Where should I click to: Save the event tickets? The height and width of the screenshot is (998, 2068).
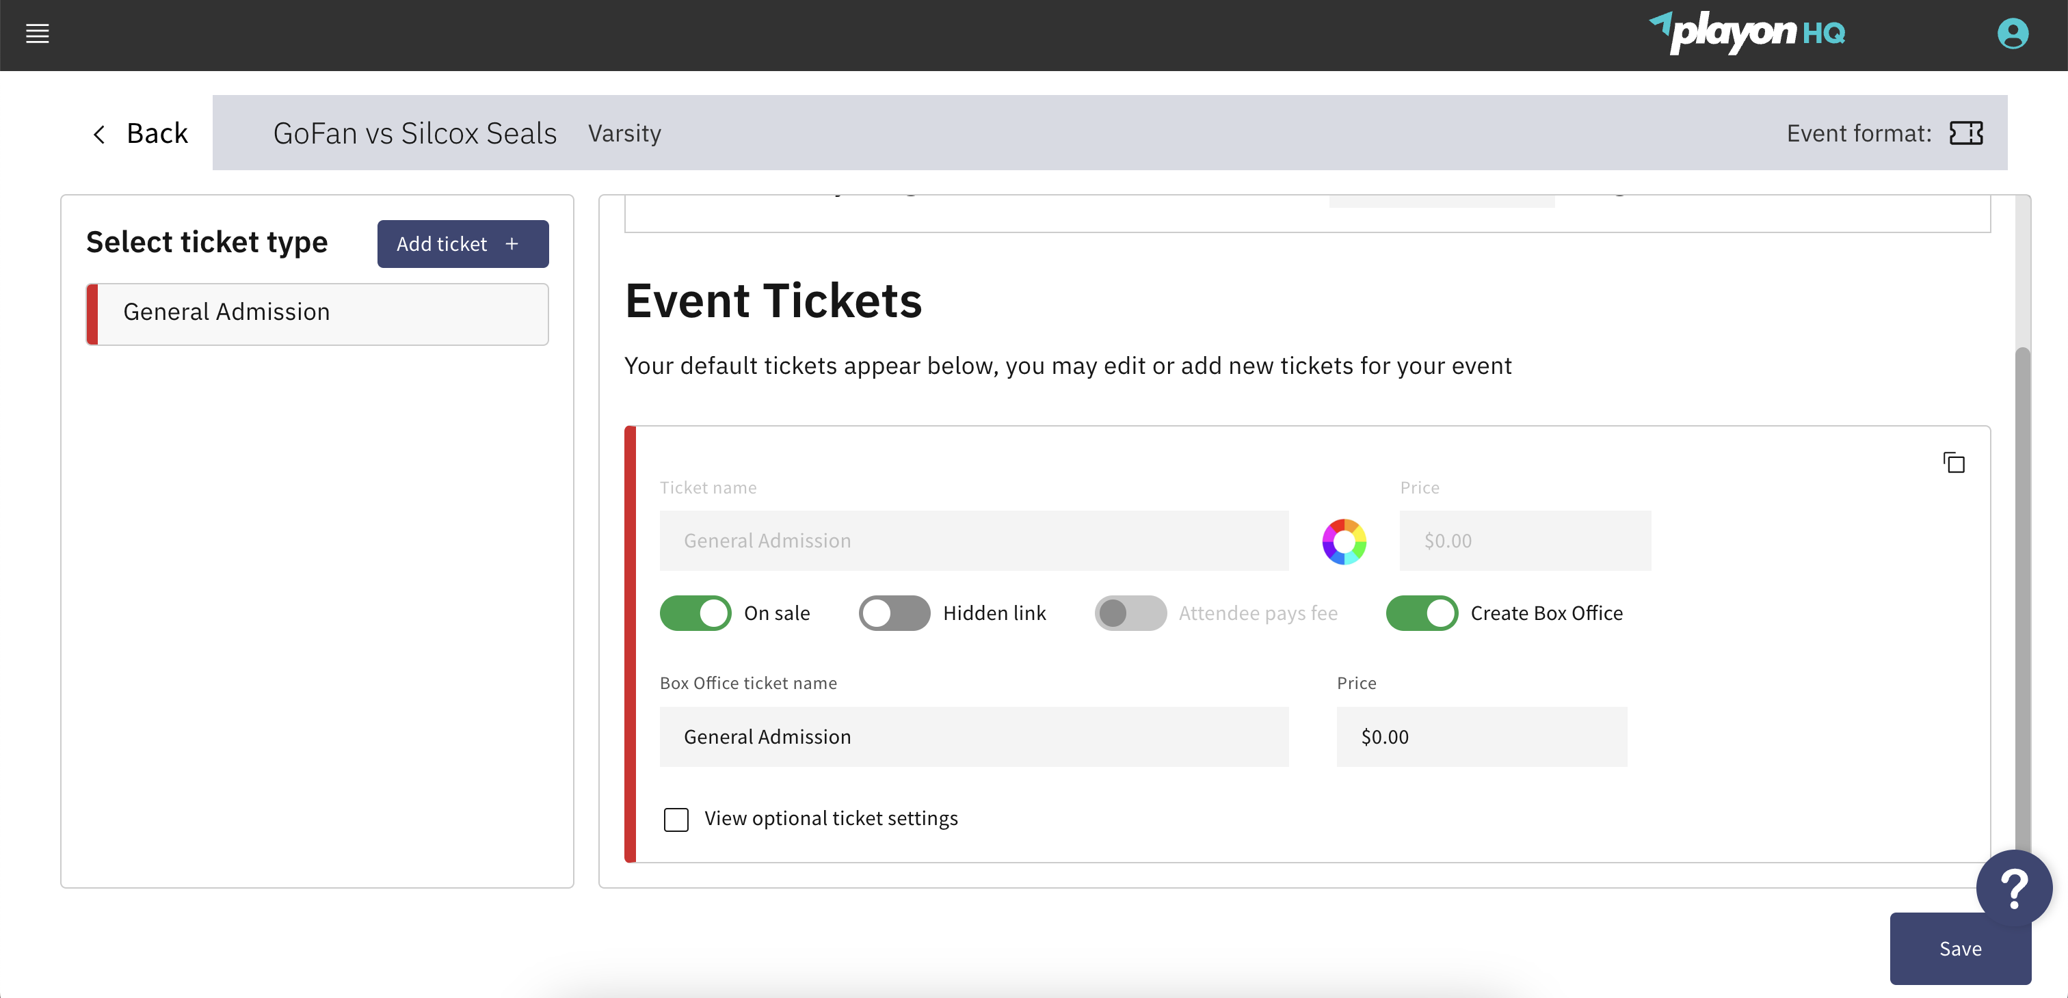[1960, 947]
